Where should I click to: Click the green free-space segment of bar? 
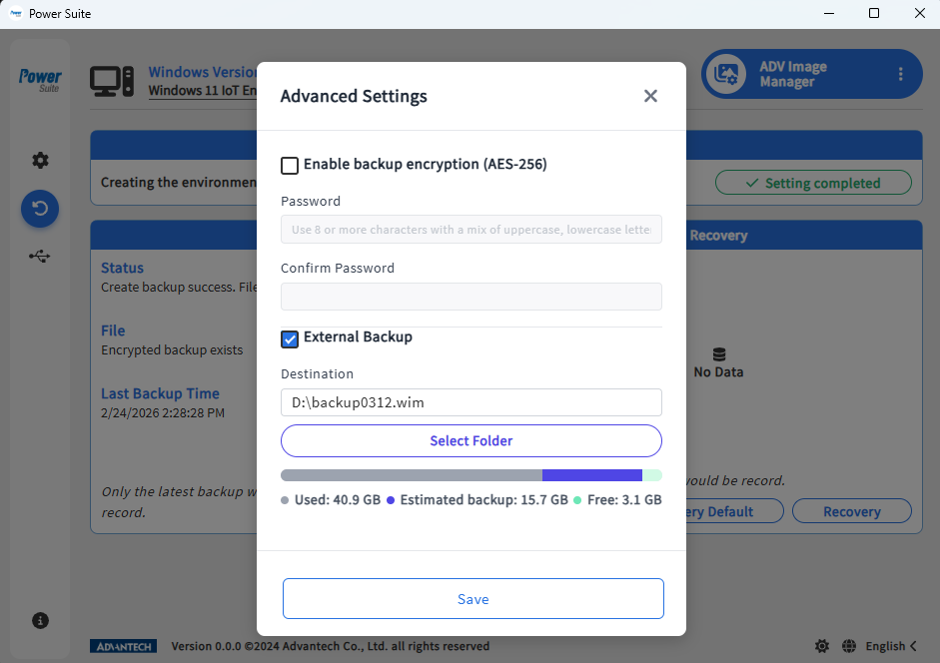652,475
